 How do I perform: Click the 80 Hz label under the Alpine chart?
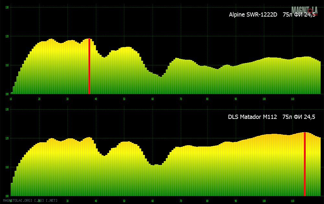pyautogui.click(x=207, y=99)
